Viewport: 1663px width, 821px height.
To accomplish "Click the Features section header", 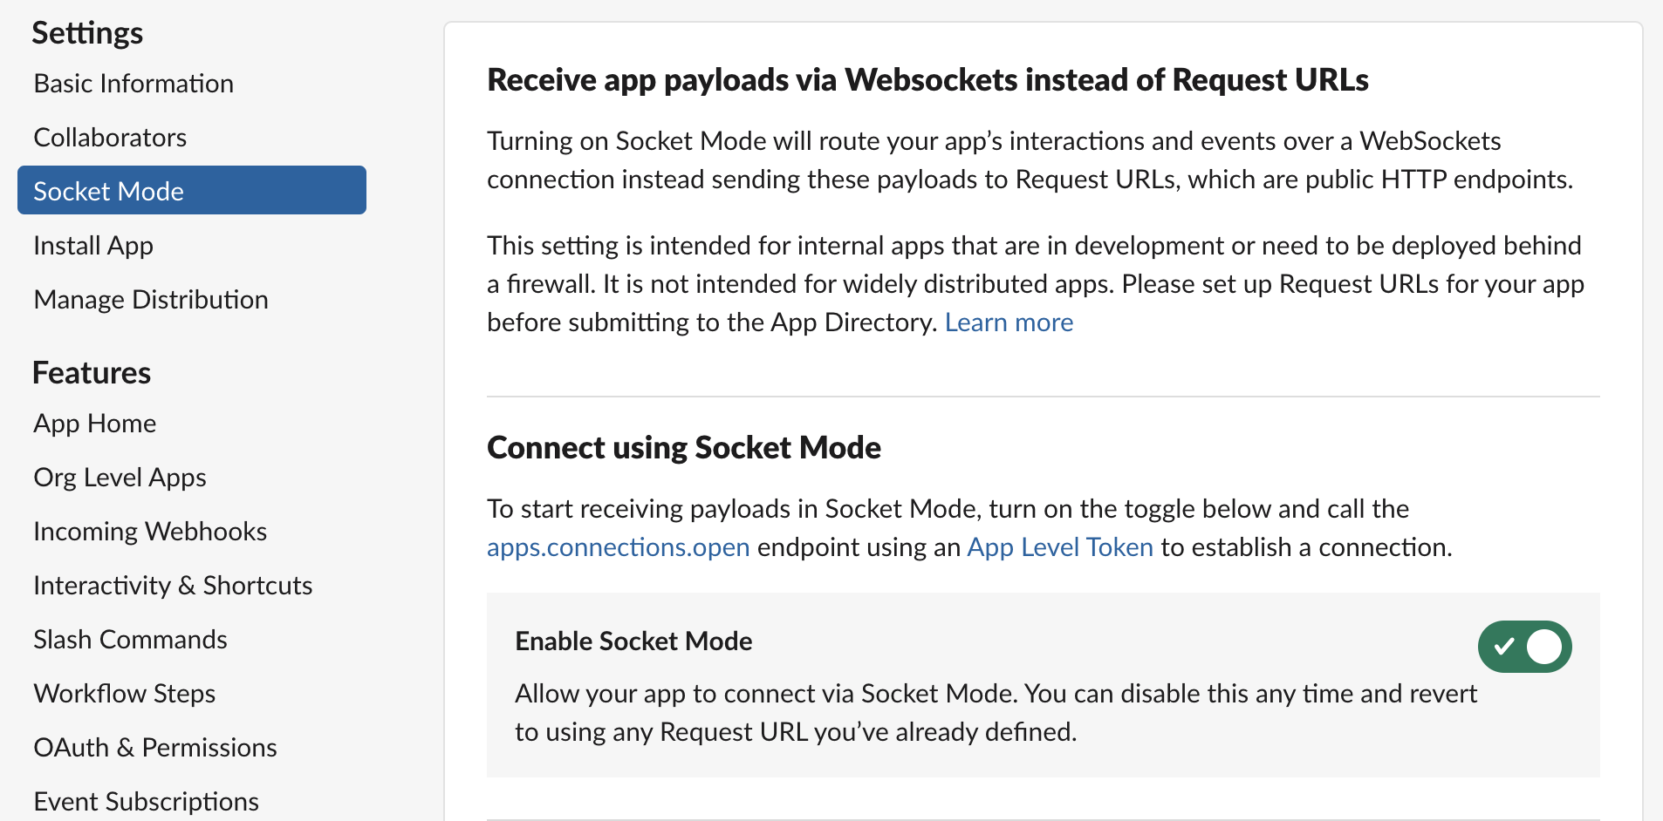I will tap(91, 372).
